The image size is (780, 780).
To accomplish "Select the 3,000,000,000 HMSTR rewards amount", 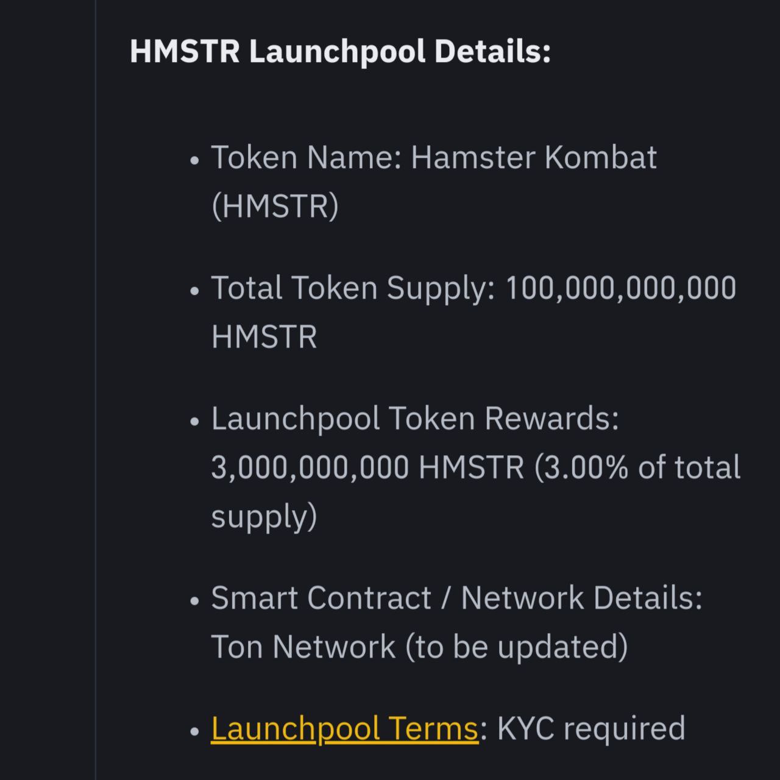I will point(367,467).
